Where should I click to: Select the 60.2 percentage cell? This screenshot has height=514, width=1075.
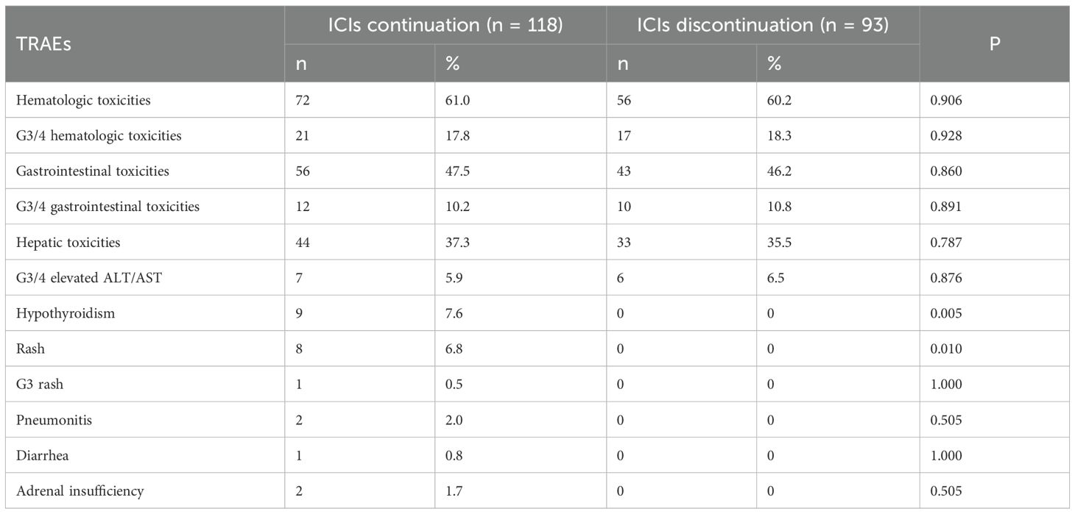[779, 100]
